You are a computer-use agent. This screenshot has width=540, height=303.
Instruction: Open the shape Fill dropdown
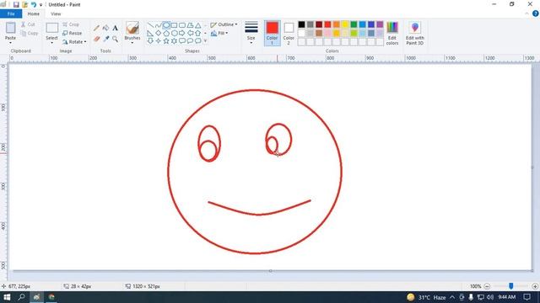219,34
